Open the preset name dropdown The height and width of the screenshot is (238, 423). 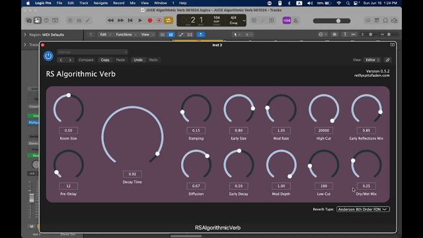93,52
